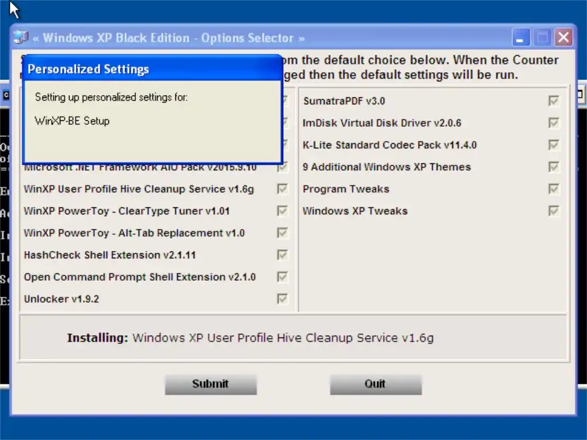The height and width of the screenshot is (440, 587).
Task: Select ImDisk Virtual Disk Driver v2.0.6 label
Action: (x=382, y=123)
